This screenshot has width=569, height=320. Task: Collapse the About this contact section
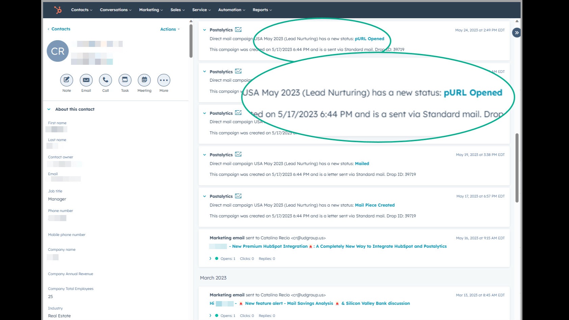(49, 109)
